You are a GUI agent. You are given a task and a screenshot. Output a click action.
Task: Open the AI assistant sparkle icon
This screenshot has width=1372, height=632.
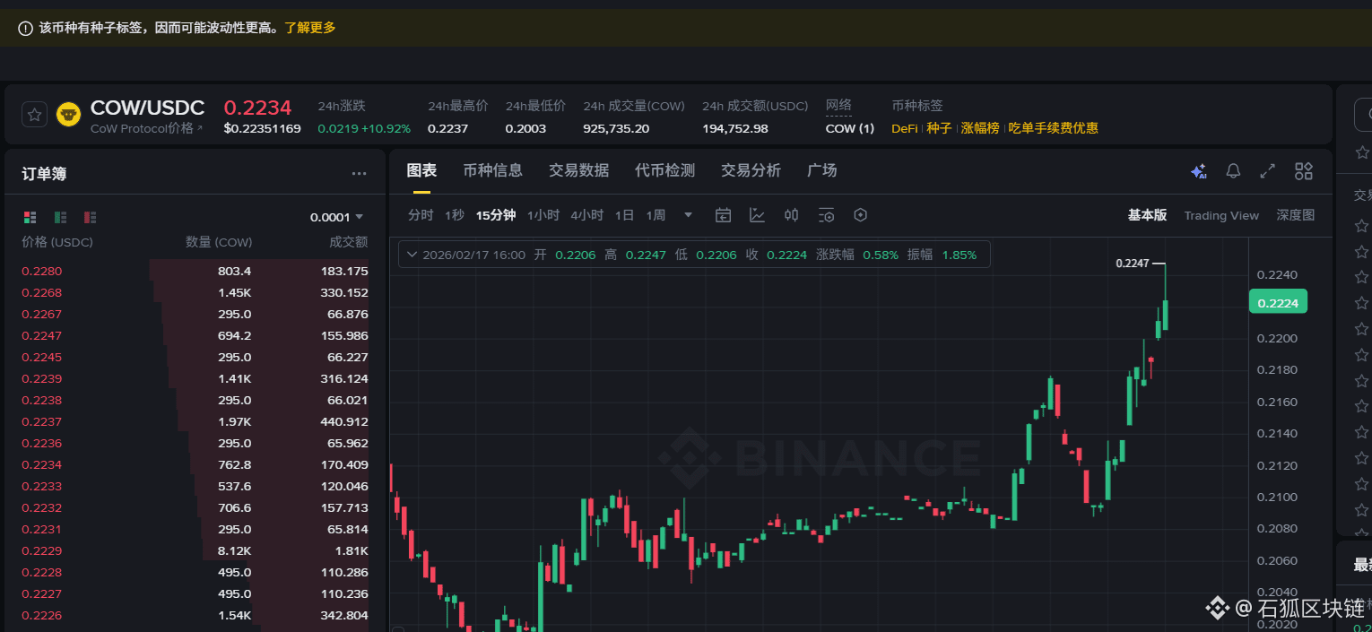1198,171
